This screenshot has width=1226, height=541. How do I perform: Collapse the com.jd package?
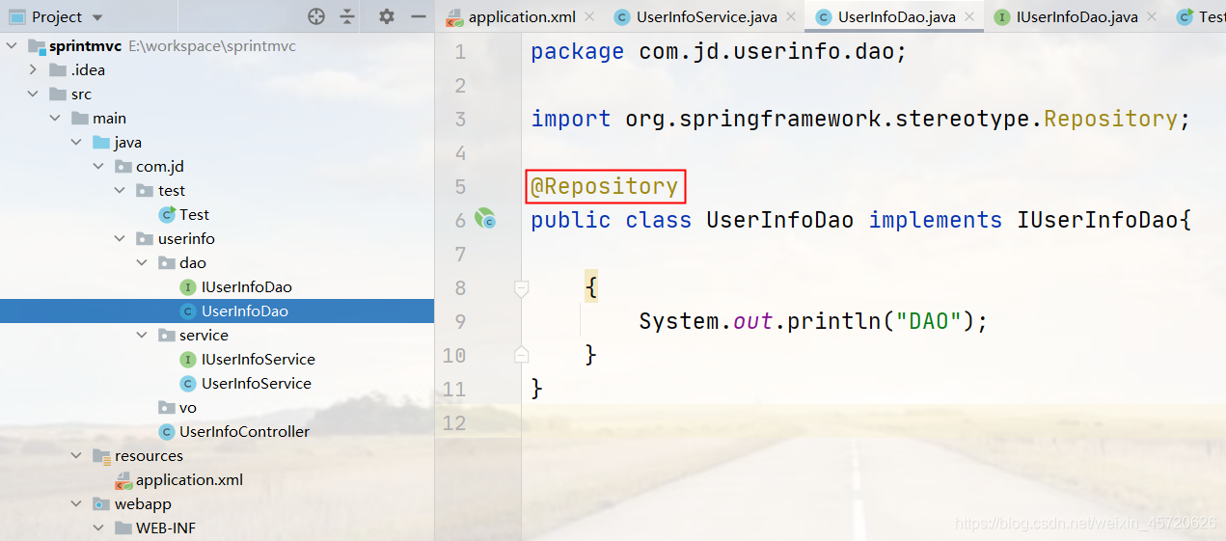(97, 167)
